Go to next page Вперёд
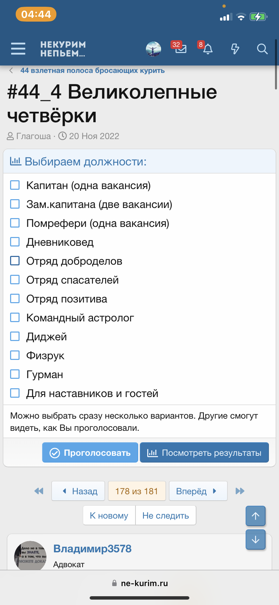Viewport: 279px width, 605px height. click(198, 491)
